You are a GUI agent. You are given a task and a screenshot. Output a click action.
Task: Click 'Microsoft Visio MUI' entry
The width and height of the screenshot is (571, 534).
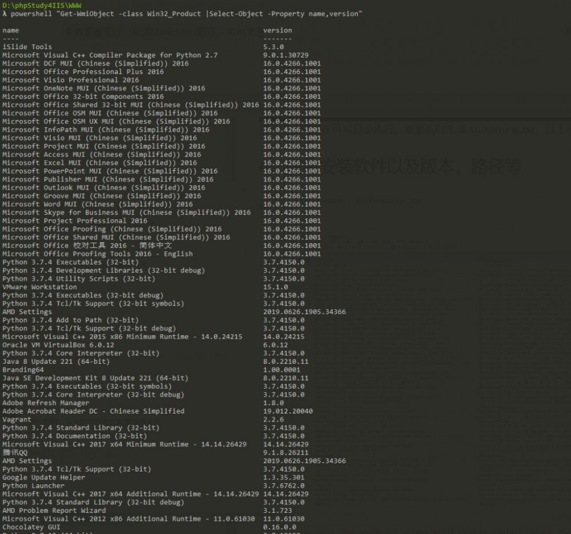[100, 138]
